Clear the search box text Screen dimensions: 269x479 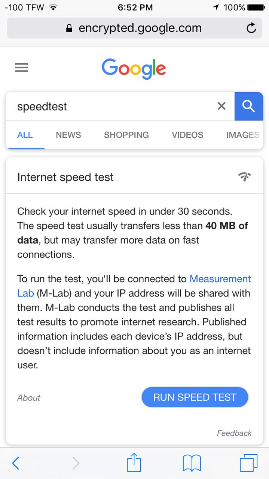coord(221,106)
